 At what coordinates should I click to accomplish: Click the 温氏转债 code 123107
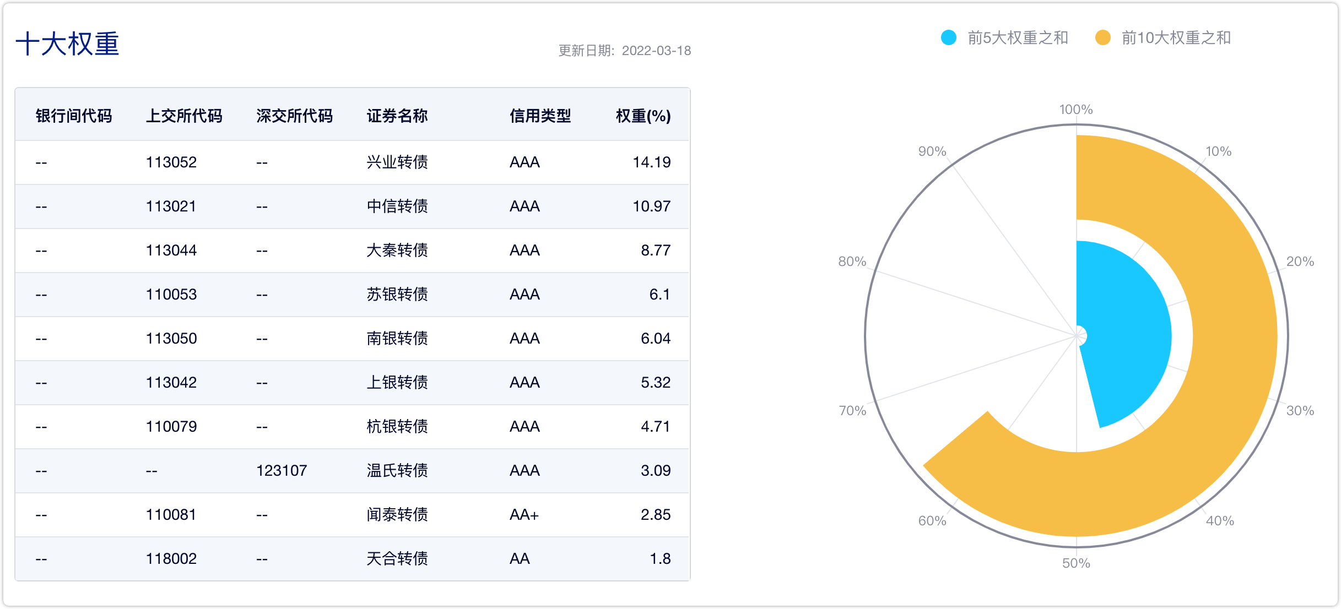[282, 470]
